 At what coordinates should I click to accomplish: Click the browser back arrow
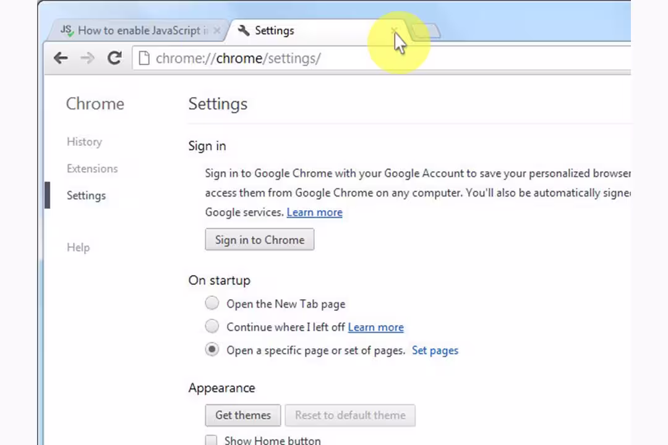coord(61,58)
